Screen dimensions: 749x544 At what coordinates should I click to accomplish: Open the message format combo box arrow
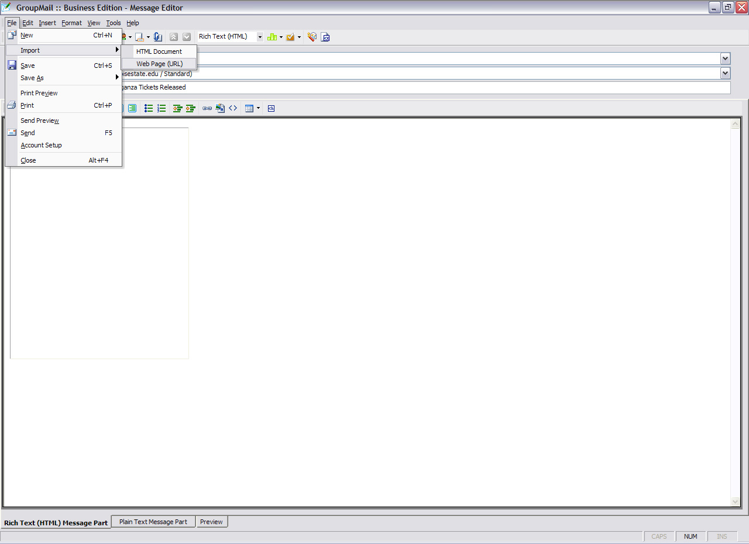[x=260, y=37]
